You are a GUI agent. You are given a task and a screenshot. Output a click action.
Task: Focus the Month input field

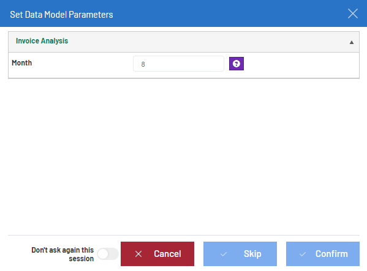[178, 64]
